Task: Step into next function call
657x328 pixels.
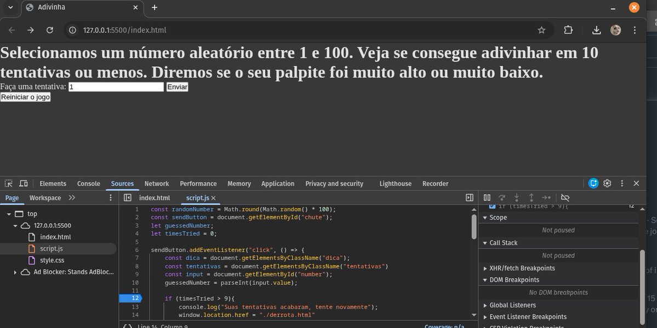Action: click(516, 197)
